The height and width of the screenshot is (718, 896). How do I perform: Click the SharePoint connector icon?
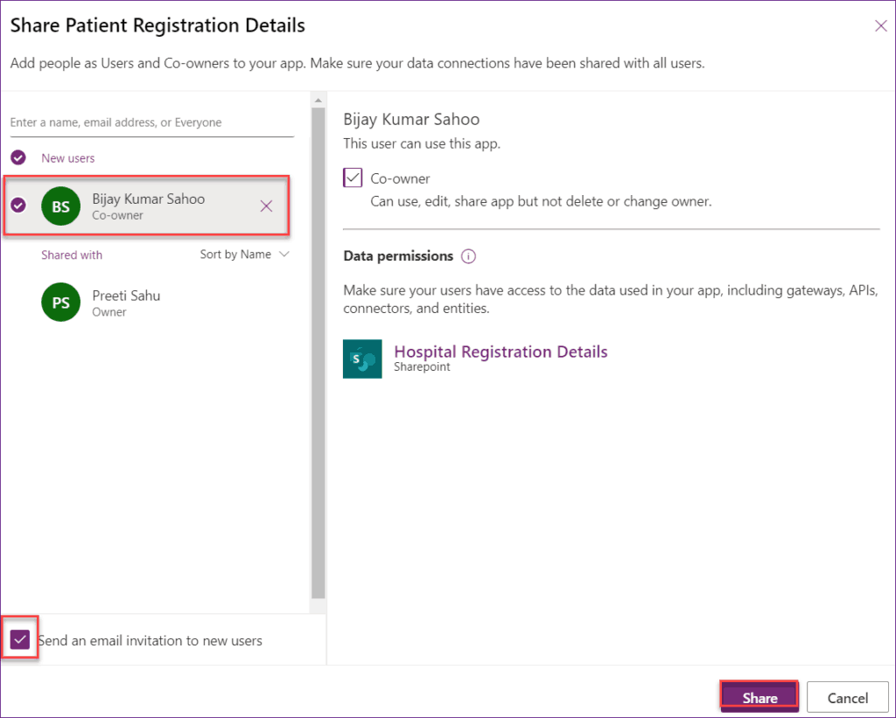pyautogui.click(x=362, y=359)
